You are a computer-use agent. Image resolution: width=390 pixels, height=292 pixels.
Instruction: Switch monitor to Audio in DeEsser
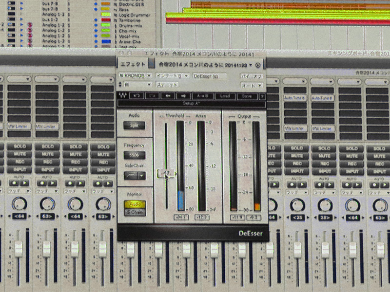coord(135,204)
